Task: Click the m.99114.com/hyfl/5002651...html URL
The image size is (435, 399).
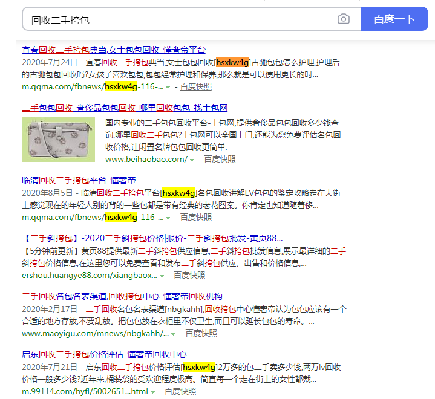Action: (x=85, y=391)
